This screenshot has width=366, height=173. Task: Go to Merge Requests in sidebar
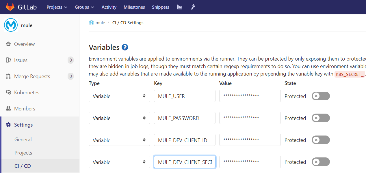[x=32, y=76]
